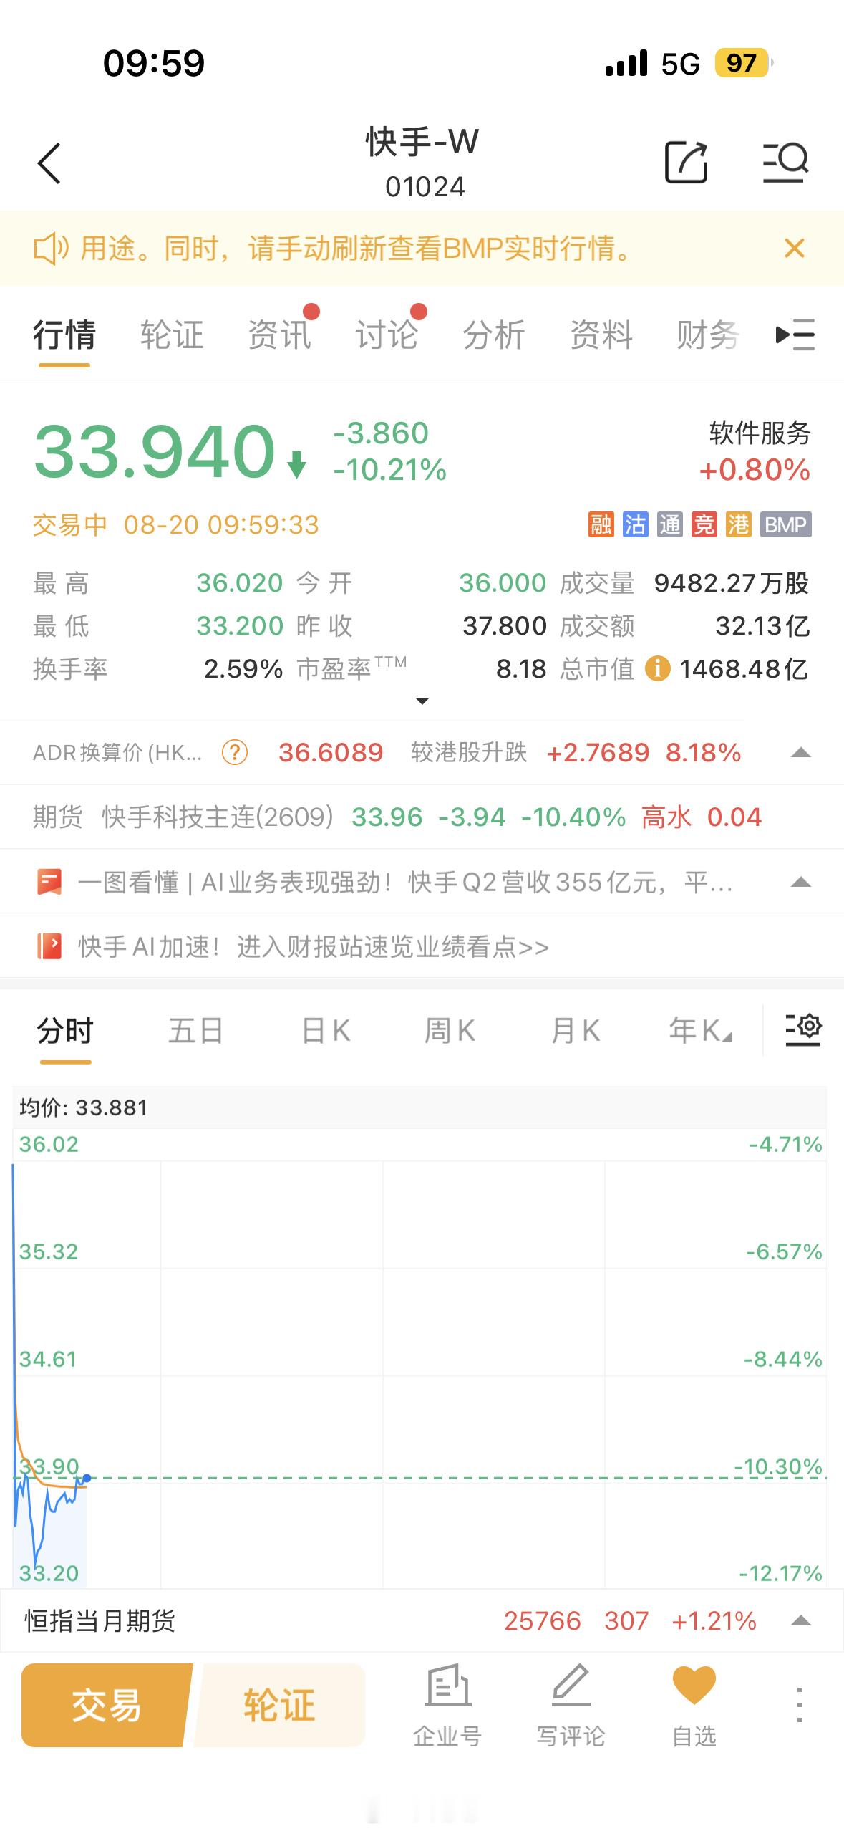
Task: Tap 市盈率TTM 8.18 value
Action: point(521,669)
